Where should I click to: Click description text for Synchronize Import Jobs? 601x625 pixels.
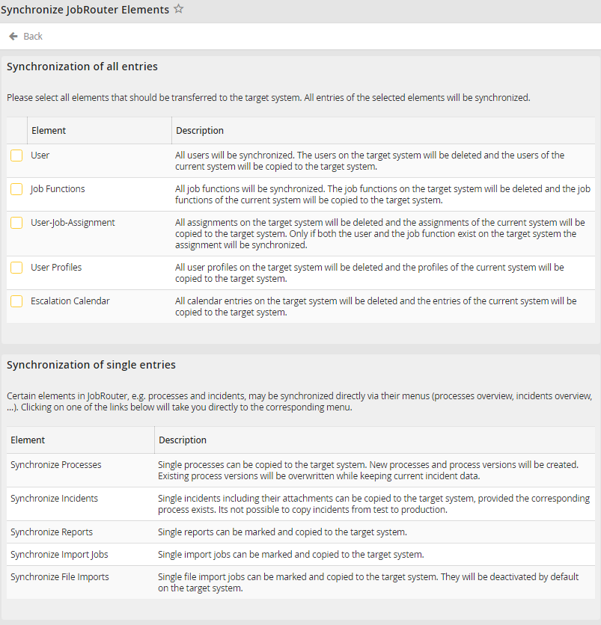291,555
